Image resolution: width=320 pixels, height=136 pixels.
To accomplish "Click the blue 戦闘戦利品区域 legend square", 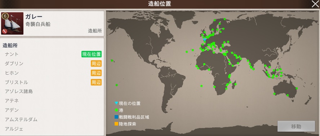I will [x=116, y=117].
